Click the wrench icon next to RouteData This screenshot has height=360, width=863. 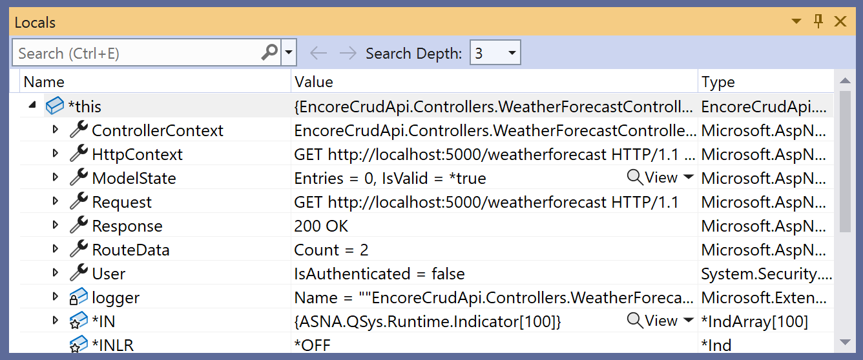[79, 250]
